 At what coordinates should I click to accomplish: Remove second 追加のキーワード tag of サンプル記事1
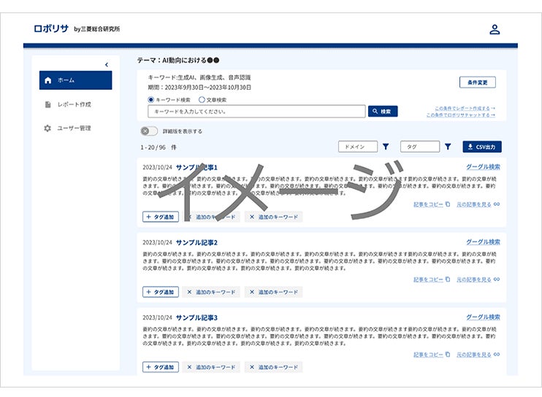pyautogui.click(x=251, y=217)
